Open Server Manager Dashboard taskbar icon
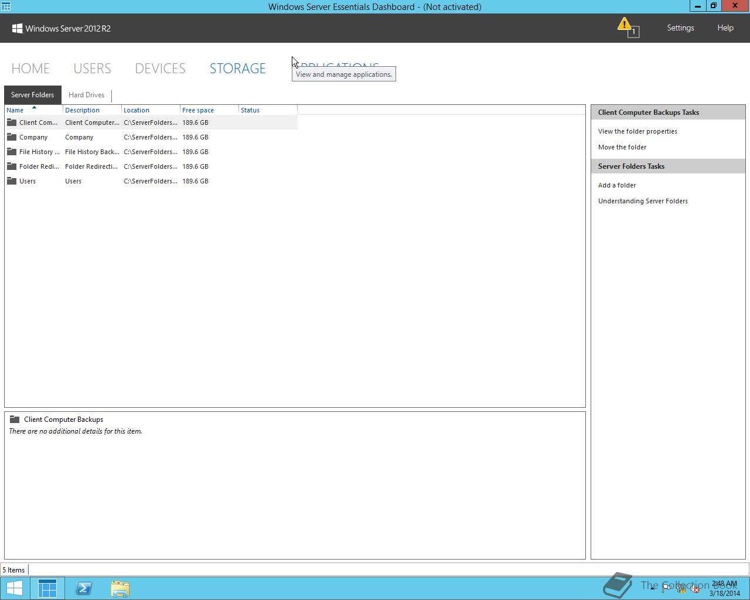 click(x=47, y=588)
